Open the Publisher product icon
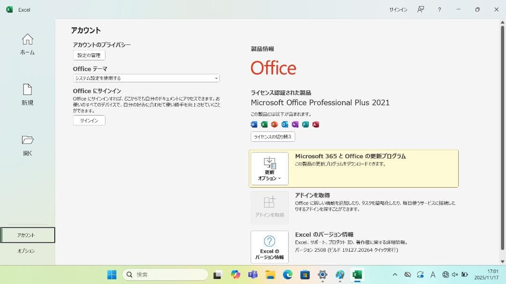The height and width of the screenshot is (284, 506). click(305, 124)
